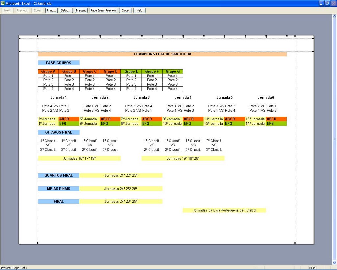Click the '3ª Jornada' label
This screenshot has height=270, width=337.
coord(47,119)
